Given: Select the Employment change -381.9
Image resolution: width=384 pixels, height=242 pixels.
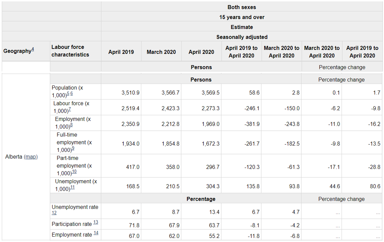Looking at the screenshot, I should [x=252, y=124].
